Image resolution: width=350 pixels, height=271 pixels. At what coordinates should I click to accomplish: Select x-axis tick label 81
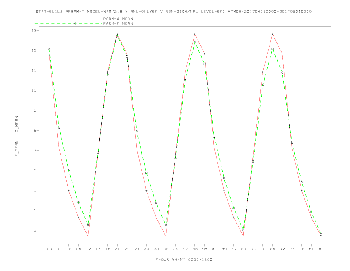coord(312,249)
